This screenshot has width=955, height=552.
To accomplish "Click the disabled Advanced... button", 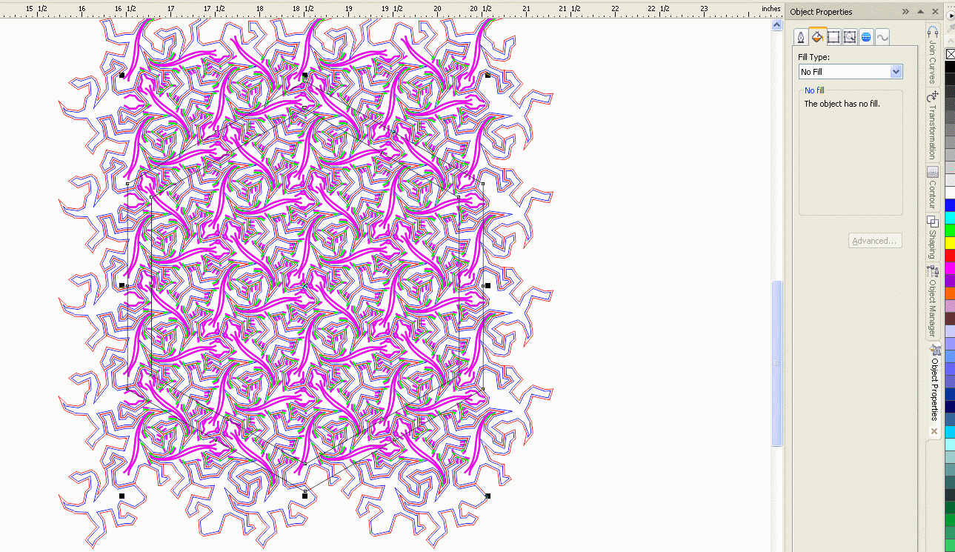I will [x=875, y=241].
